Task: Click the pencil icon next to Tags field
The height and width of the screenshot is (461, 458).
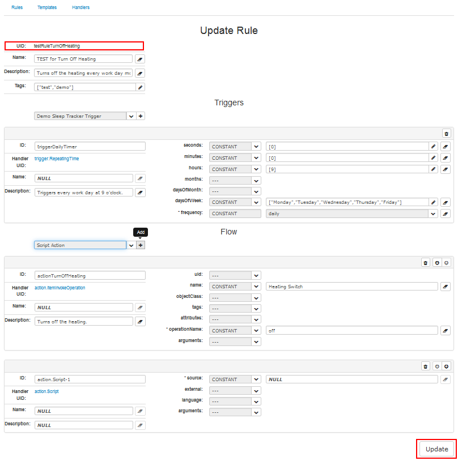Action: point(140,87)
